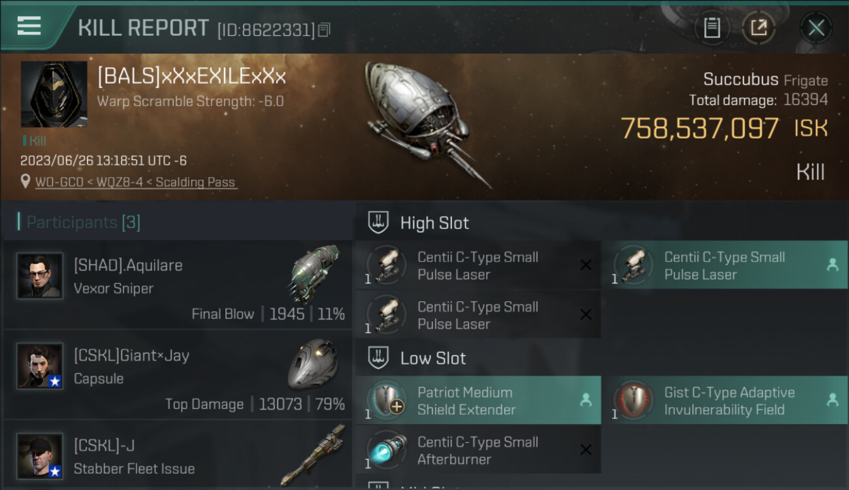This screenshot has width=849, height=490.
Task: Click the High Slot section header
Action: click(x=434, y=223)
